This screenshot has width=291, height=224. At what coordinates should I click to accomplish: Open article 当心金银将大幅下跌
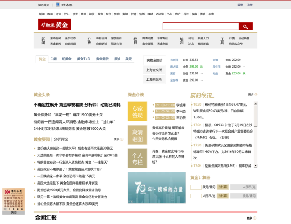[x=68, y=204]
